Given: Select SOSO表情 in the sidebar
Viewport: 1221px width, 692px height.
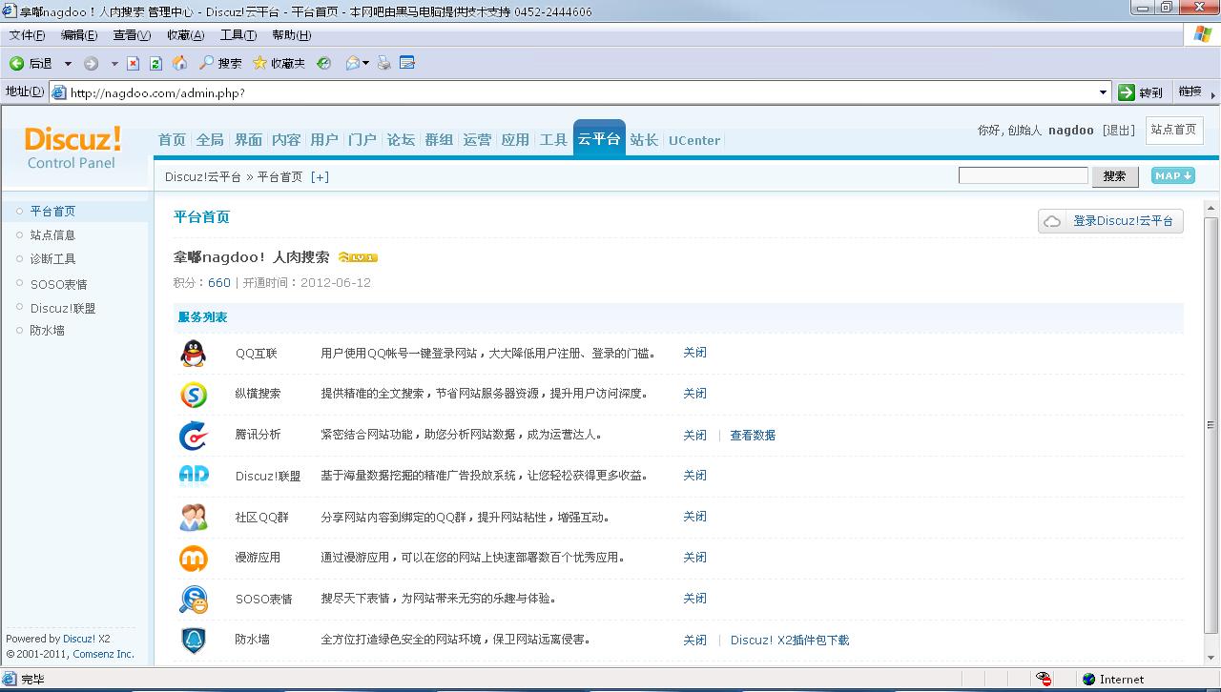Looking at the screenshot, I should pyautogui.click(x=58, y=284).
